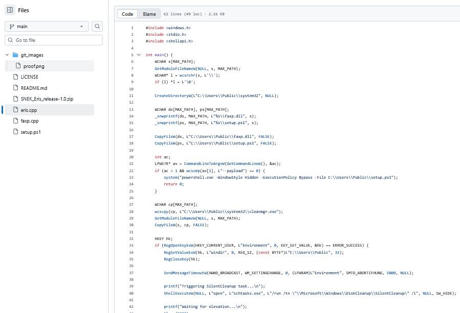Screen dimensions: 460x313
Task: Click the 'Triggering SilentCleanup task' printf line
Action: 214,286
